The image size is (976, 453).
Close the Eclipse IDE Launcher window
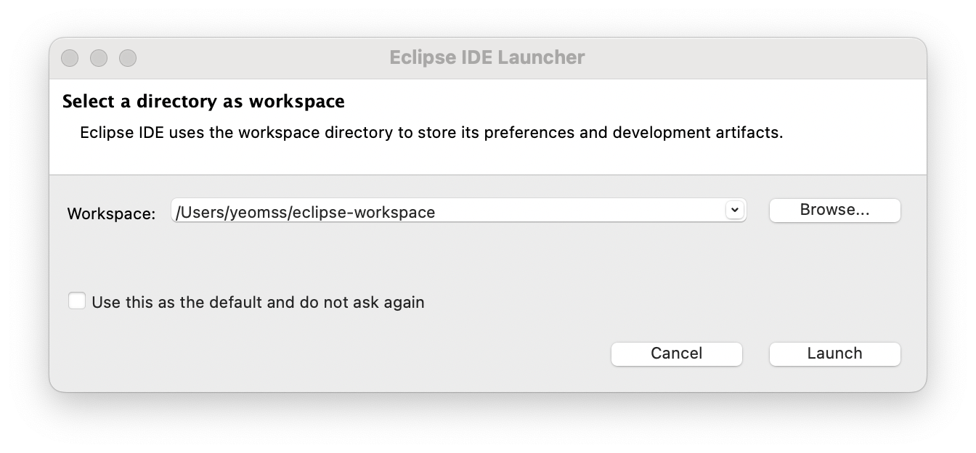(x=70, y=58)
